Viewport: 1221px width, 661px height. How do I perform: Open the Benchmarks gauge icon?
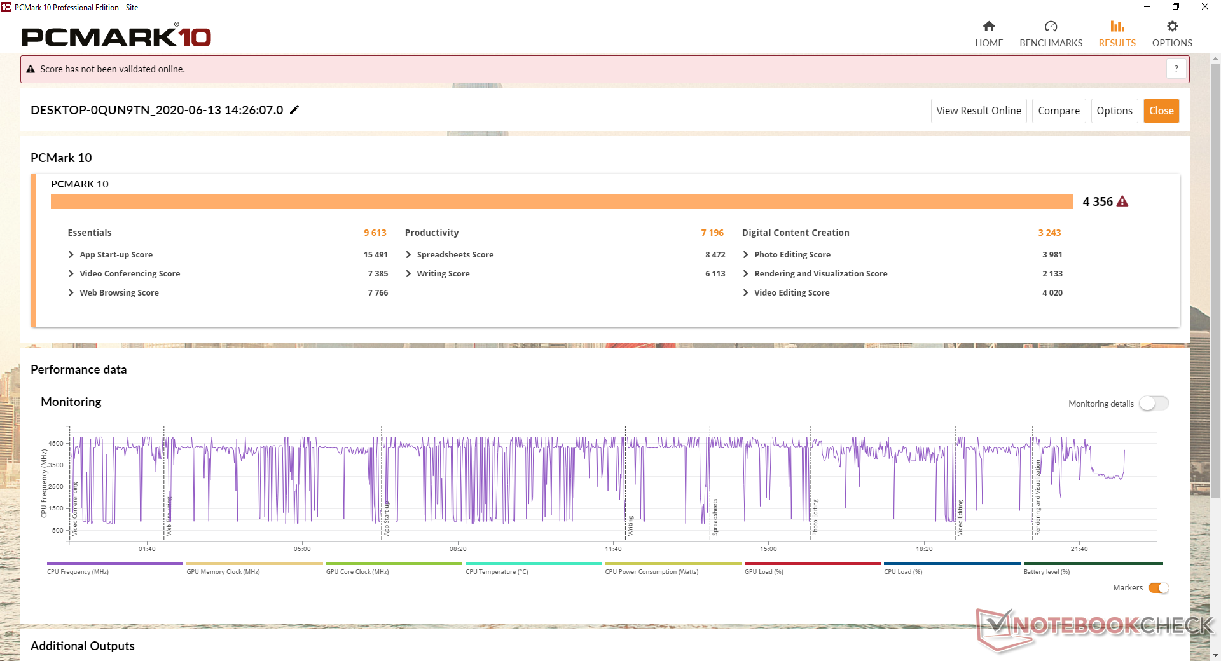point(1051,27)
